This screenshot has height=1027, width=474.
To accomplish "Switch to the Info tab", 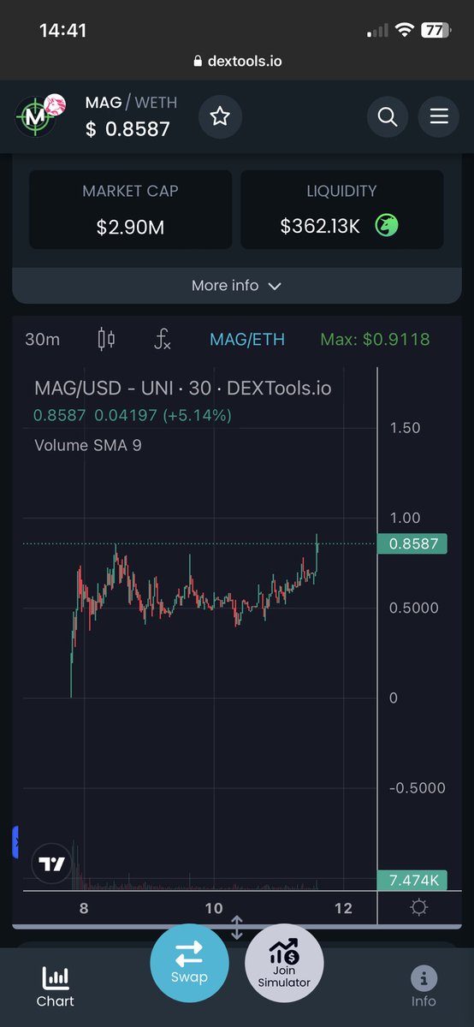I will click(x=424, y=986).
